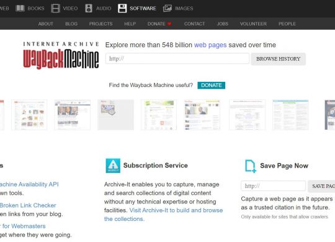Open the JOBS navigation link
335x242 pixels.
click(223, 24)
